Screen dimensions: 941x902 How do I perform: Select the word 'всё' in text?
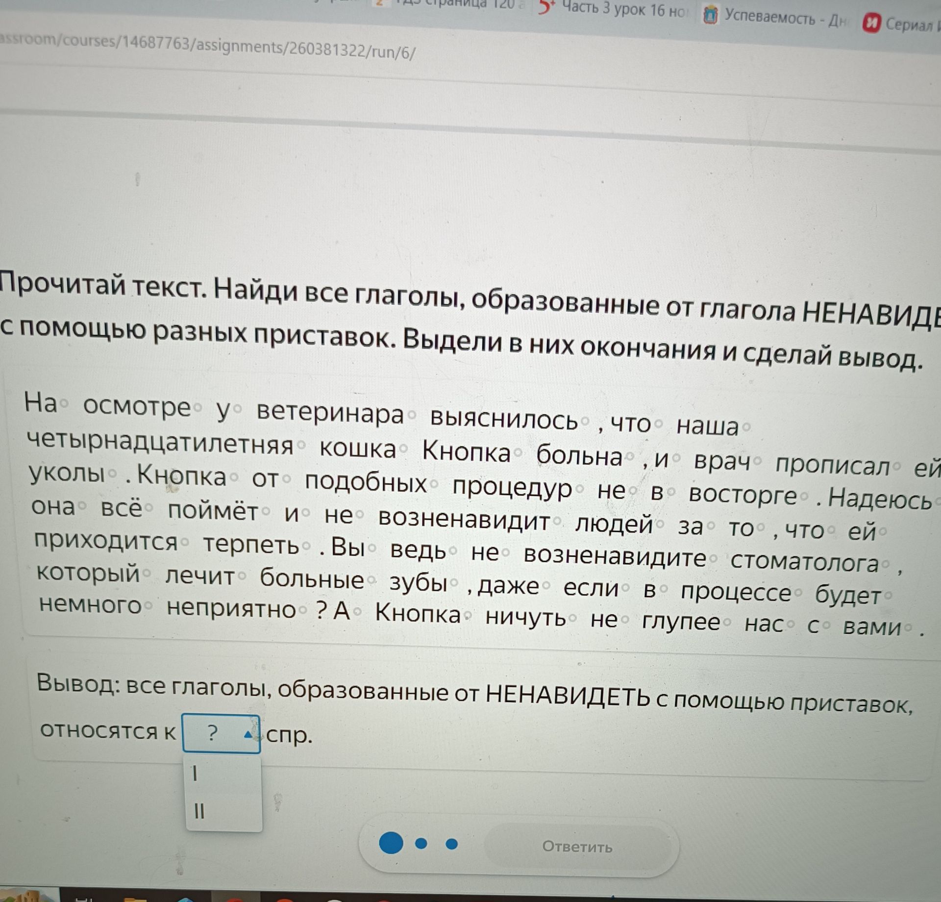(122, 508)
